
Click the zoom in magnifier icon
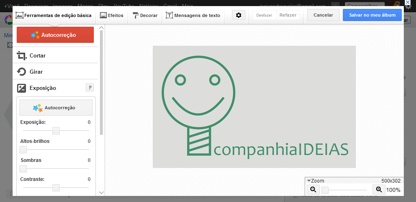coord(379,189)
